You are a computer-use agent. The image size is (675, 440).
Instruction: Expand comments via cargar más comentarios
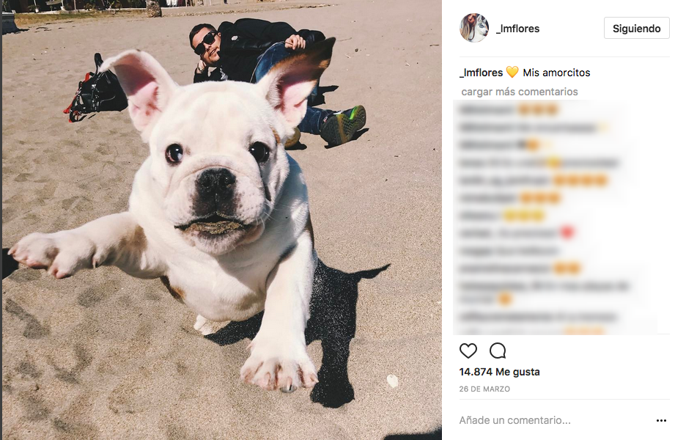[519, 92]
